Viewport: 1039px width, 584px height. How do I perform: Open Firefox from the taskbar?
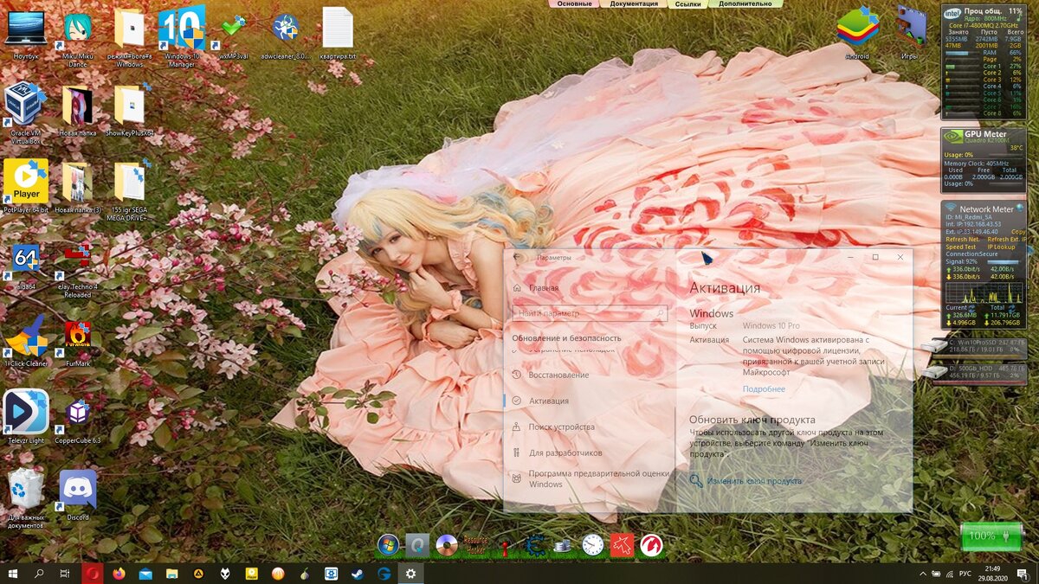coord(119,573)
